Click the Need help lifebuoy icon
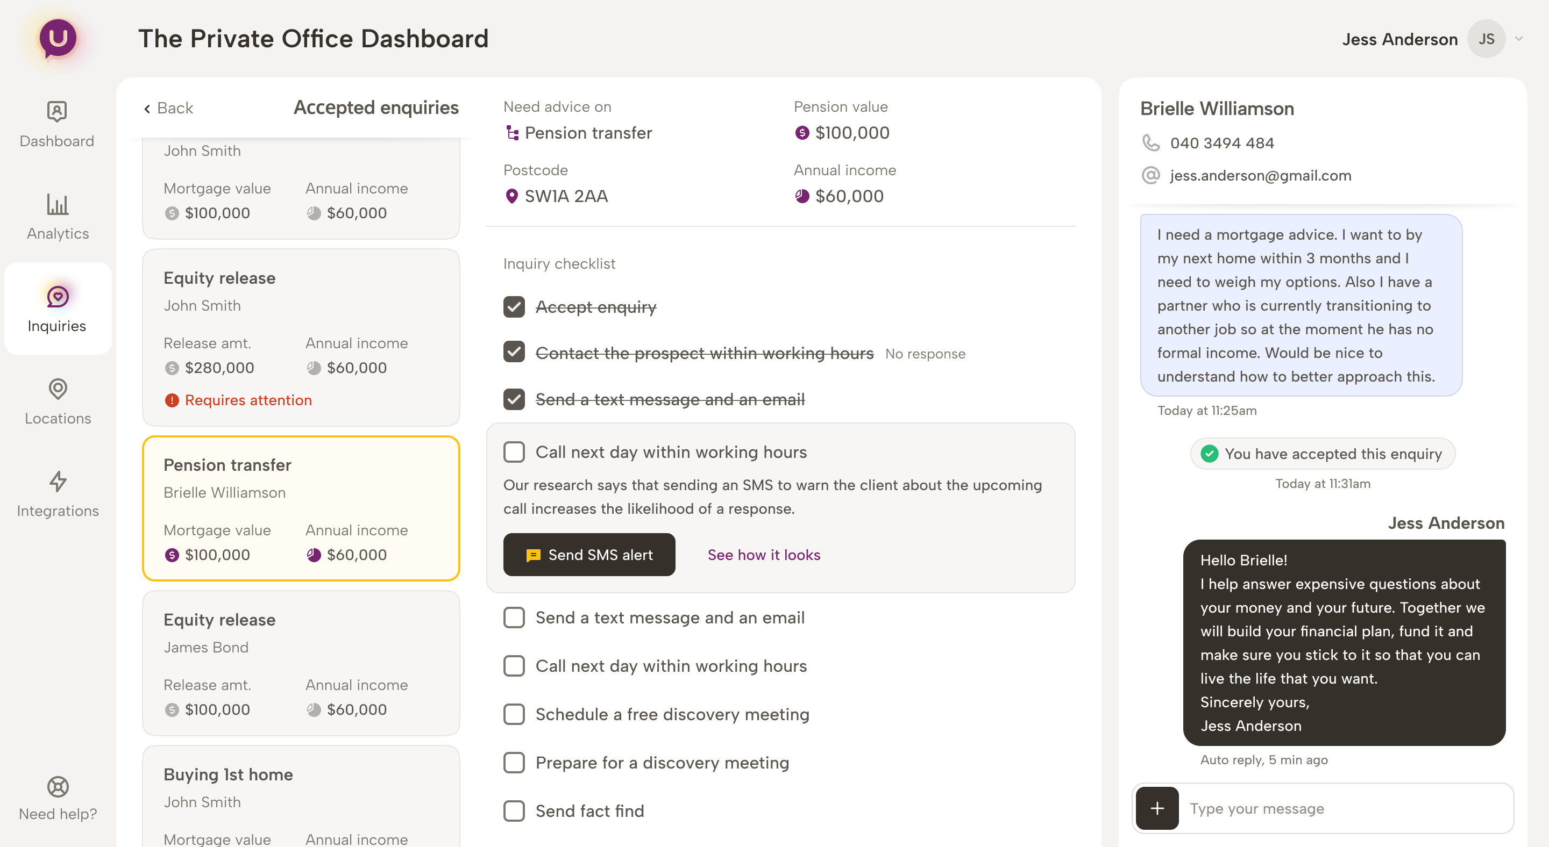This screenshot has height=847, width=1549. pos(58,786)
